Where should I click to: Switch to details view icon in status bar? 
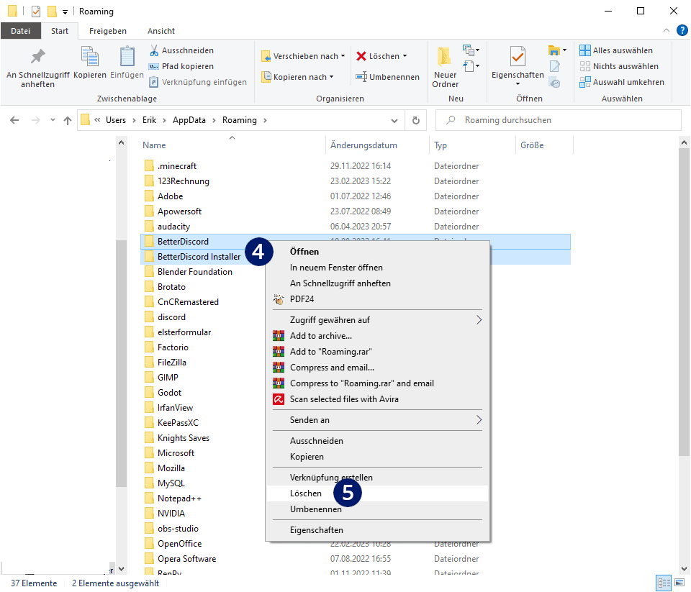coord(664,583)
